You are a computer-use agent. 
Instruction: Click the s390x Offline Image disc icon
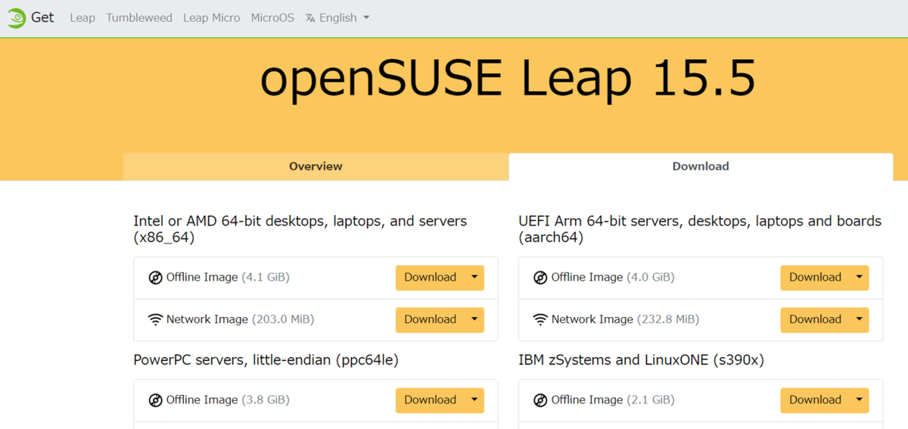(540, 400)
